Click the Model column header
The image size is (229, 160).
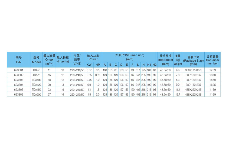(36, 60)
